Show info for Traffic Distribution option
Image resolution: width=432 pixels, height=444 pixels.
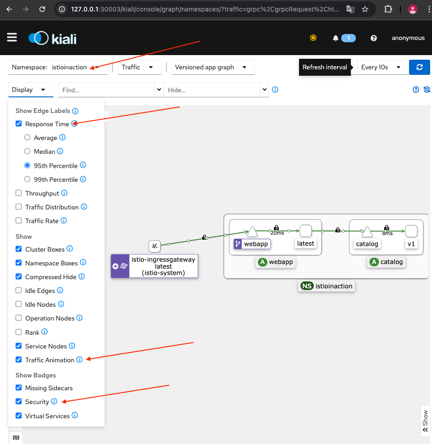click(84, 207)
